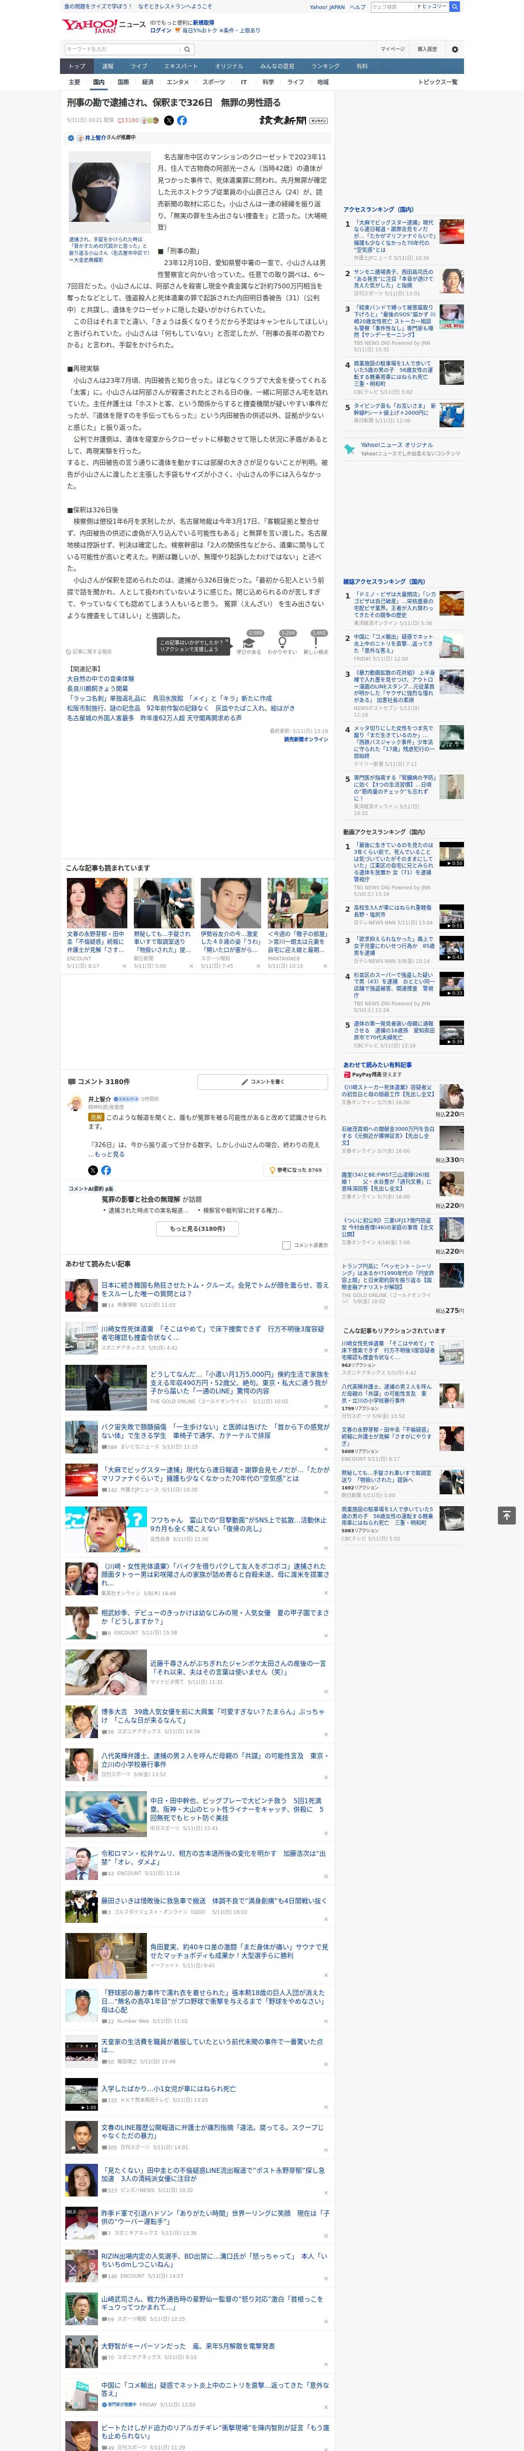Play the video ranked 5 in 動画アクセスランキング
The width and height of the screenshot is (524, 2451).
coord(452,1034)
